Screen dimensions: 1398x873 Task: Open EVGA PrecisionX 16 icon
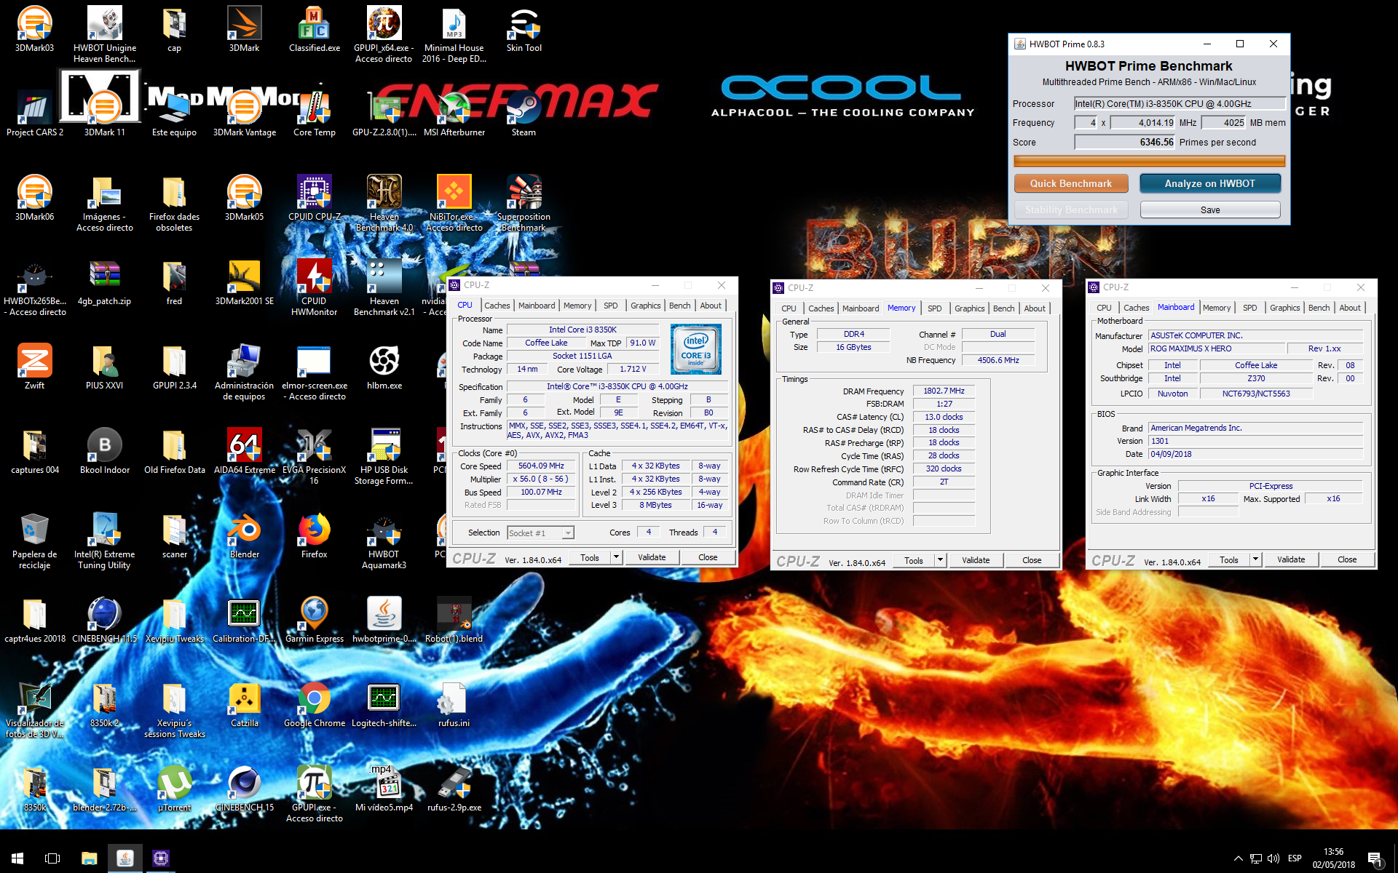pyautogui.click(x=314, y=456)
